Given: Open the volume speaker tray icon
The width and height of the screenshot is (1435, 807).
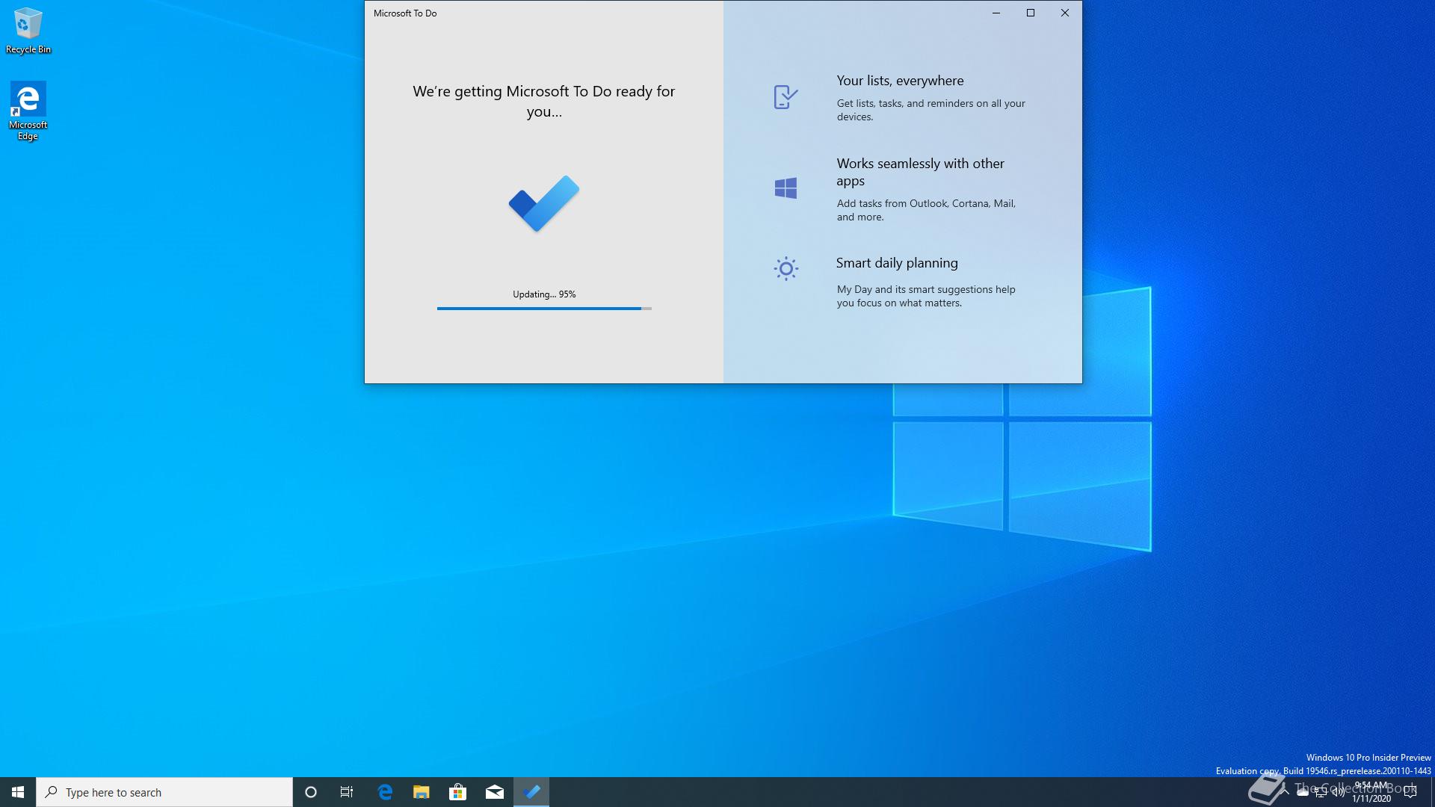Looking at the screenshot, I should pos(1339,793).
